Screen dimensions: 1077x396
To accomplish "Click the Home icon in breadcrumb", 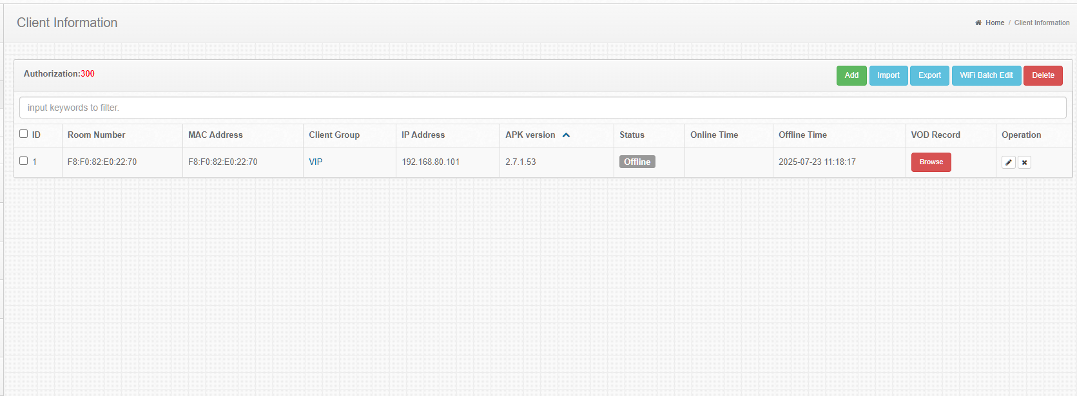I will point(978,23).
